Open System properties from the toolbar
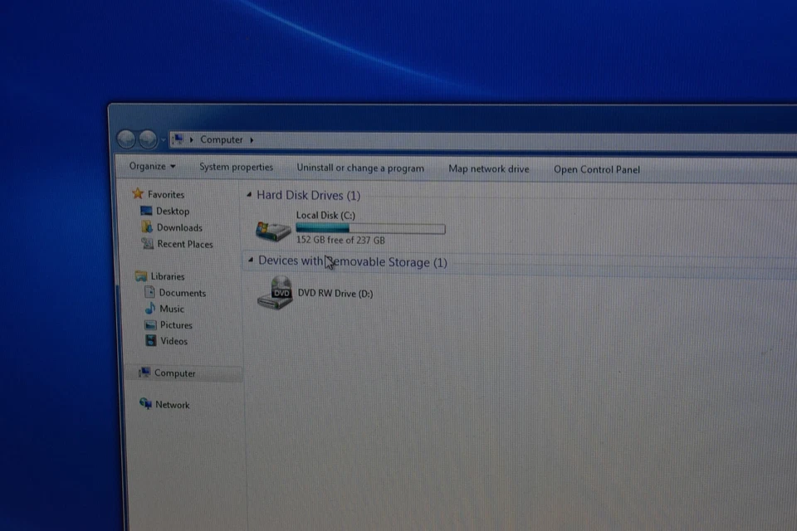 pyautogui.click(x=236, y=168)
